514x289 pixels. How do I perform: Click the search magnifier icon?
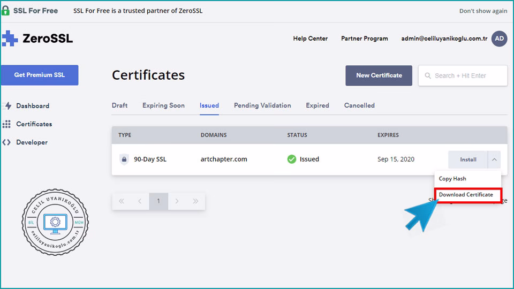coord(428,76)
